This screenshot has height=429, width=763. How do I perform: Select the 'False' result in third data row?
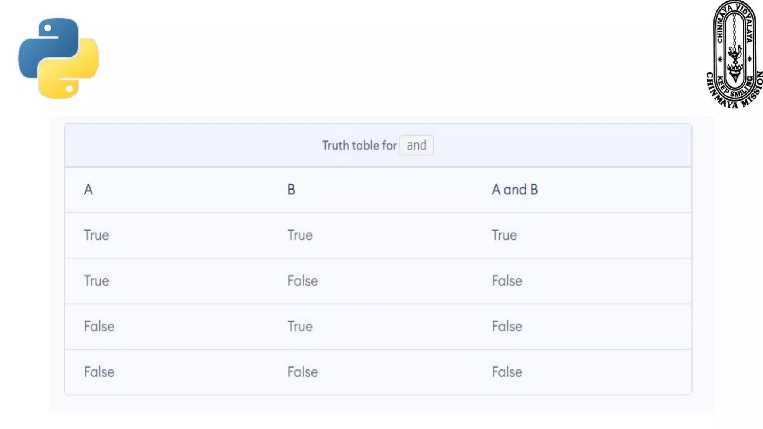click(x=507, y=327)
